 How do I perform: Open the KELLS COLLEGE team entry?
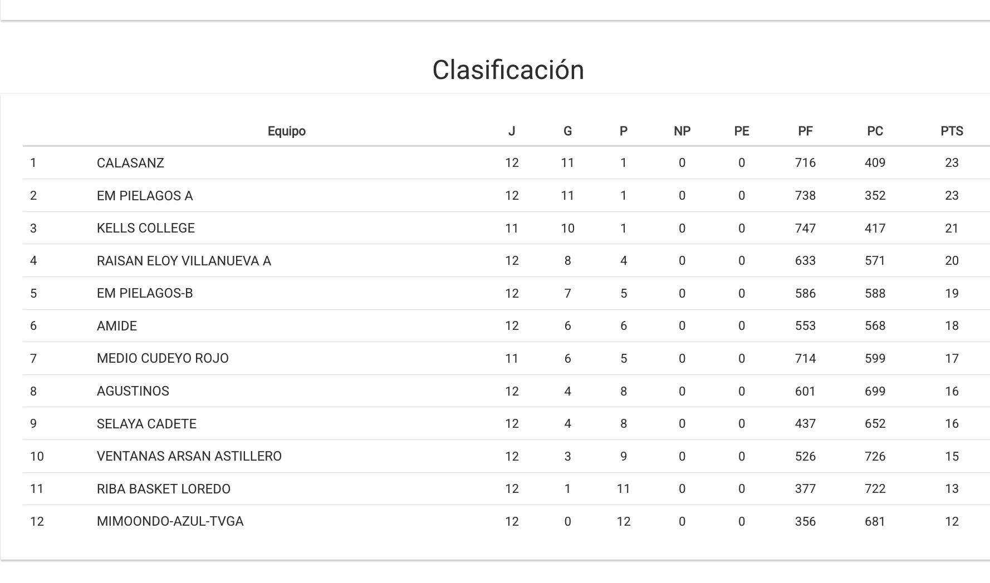pyautogui.click(x=146, y=228)
